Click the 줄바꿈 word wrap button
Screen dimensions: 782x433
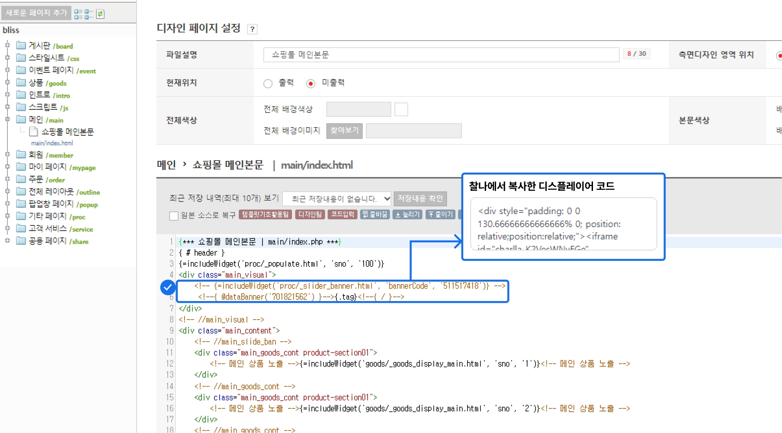pos(375,215)
